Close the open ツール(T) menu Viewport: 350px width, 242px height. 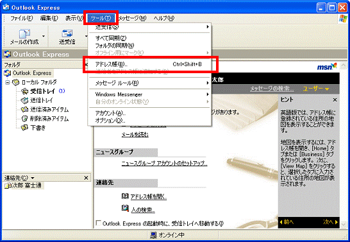click(x=101, y=18)
